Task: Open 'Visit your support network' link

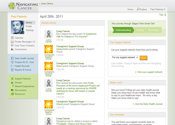Action: 150,72
